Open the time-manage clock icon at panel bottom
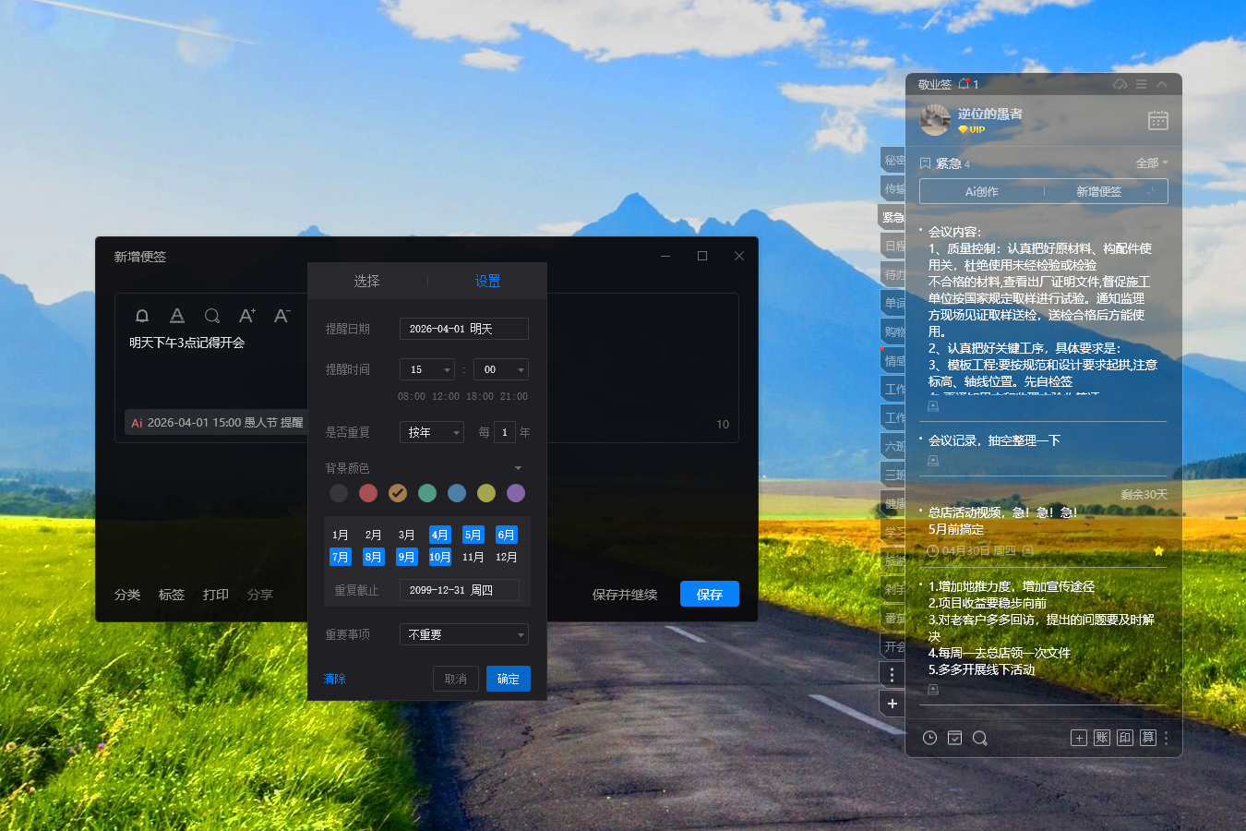This screenshot has width=1246, height=831. click(x=929, y=738)
